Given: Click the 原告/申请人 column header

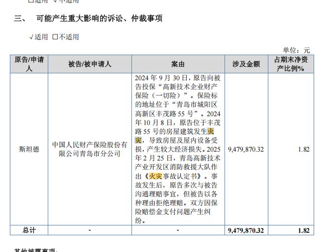Looking at the screenshot, I should pyautogui.click(x=29, y=64).
